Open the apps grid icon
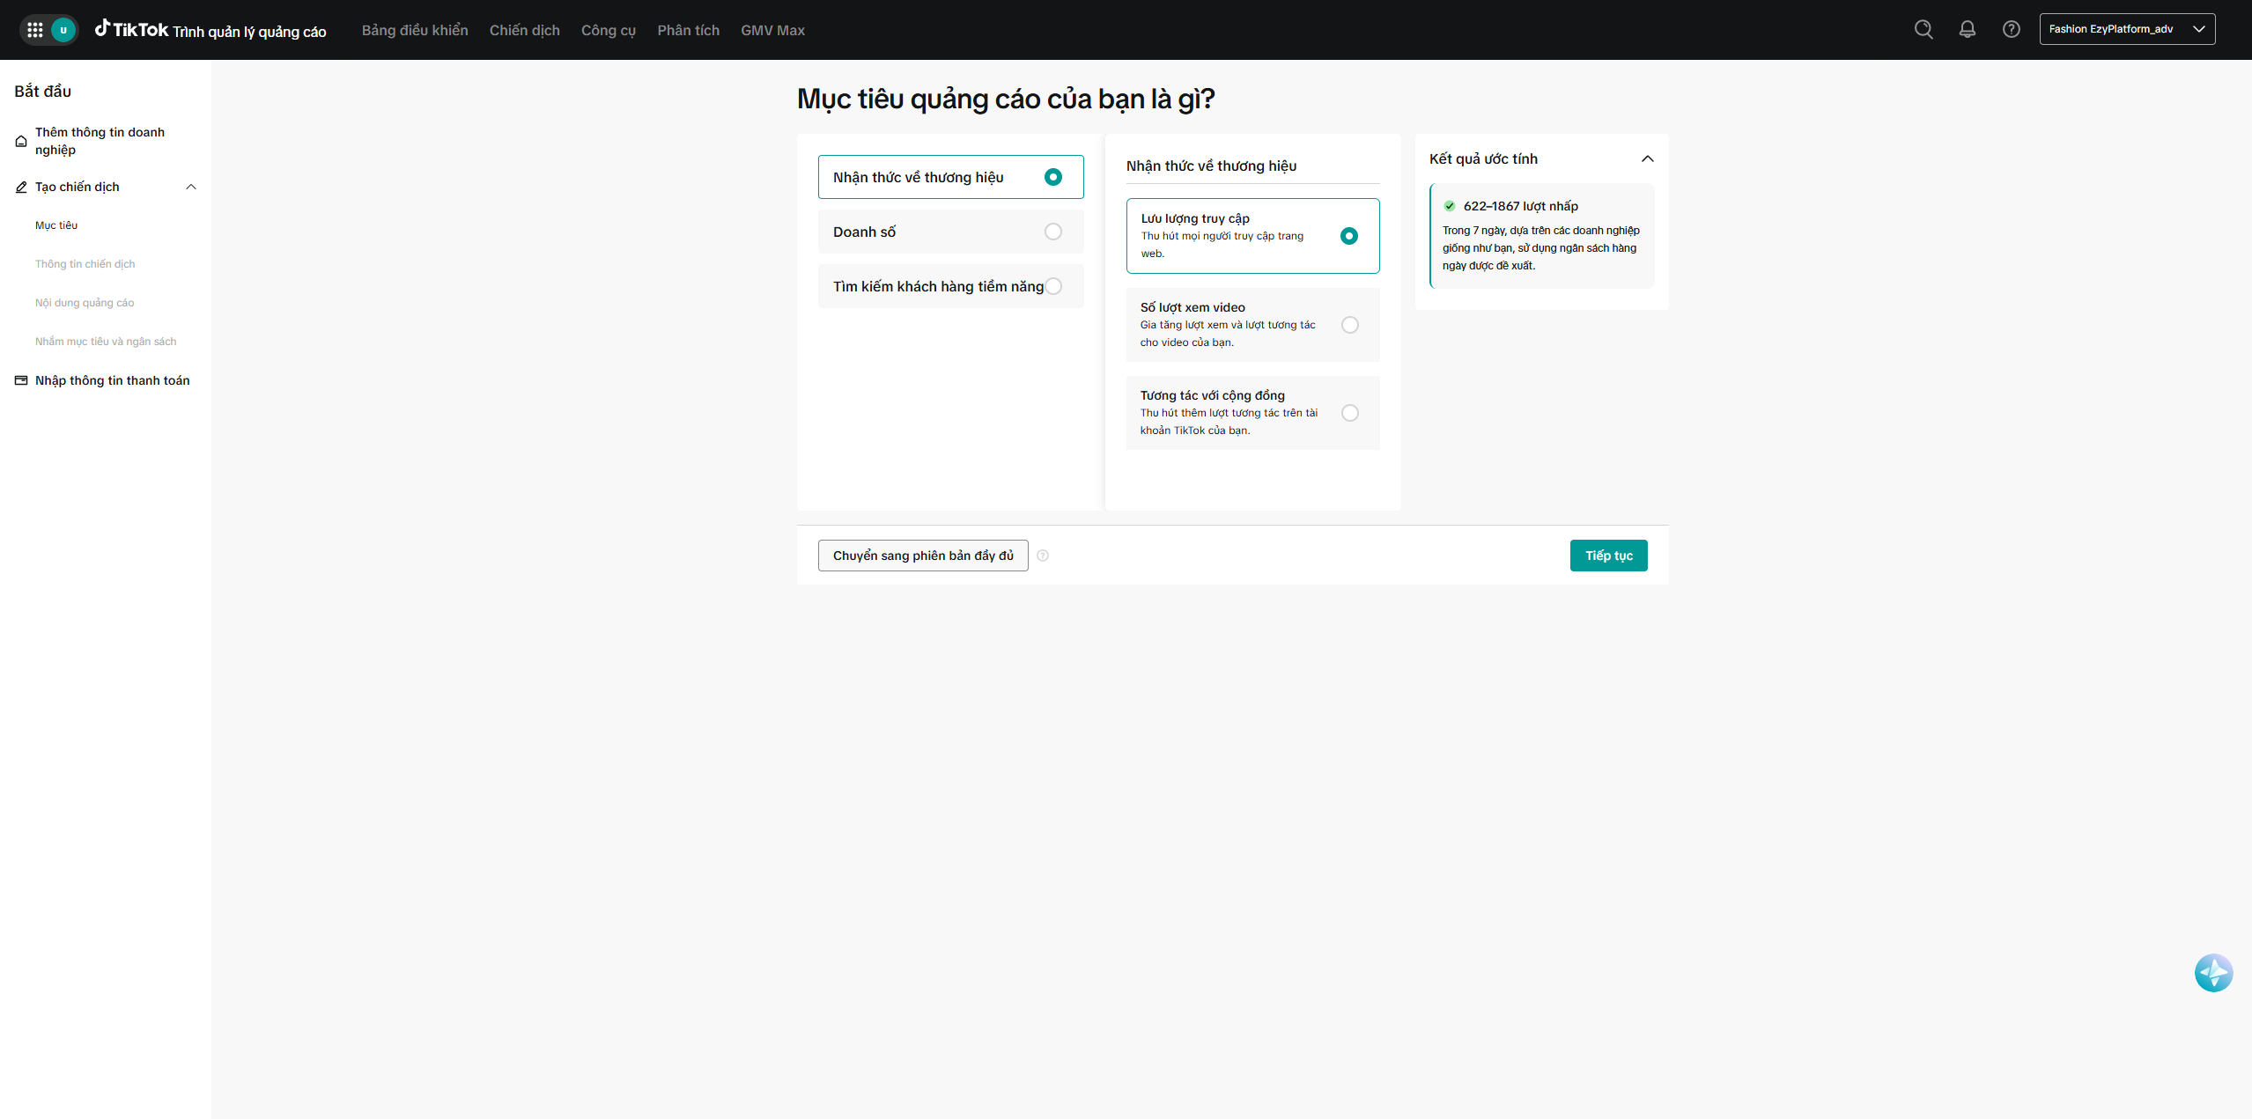Viewport: 2252px width, 1119px height. [35, 30]
